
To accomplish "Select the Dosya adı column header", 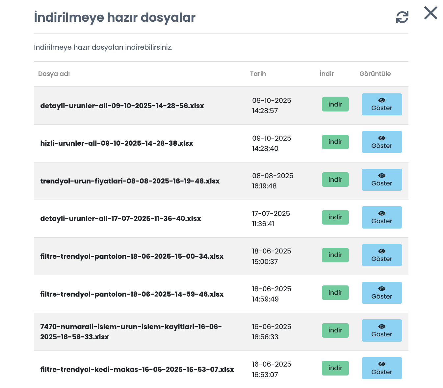I will (54, 74).
